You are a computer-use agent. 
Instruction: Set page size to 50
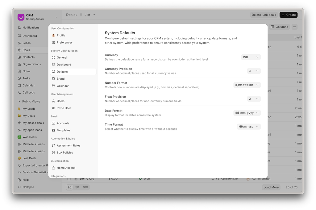point(77,187)
